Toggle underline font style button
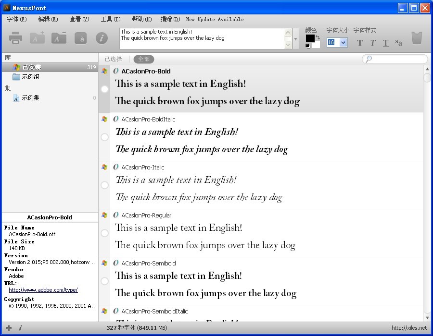This screenshot has width=433, height=336. pyautogui.click(x=386, y=43)
